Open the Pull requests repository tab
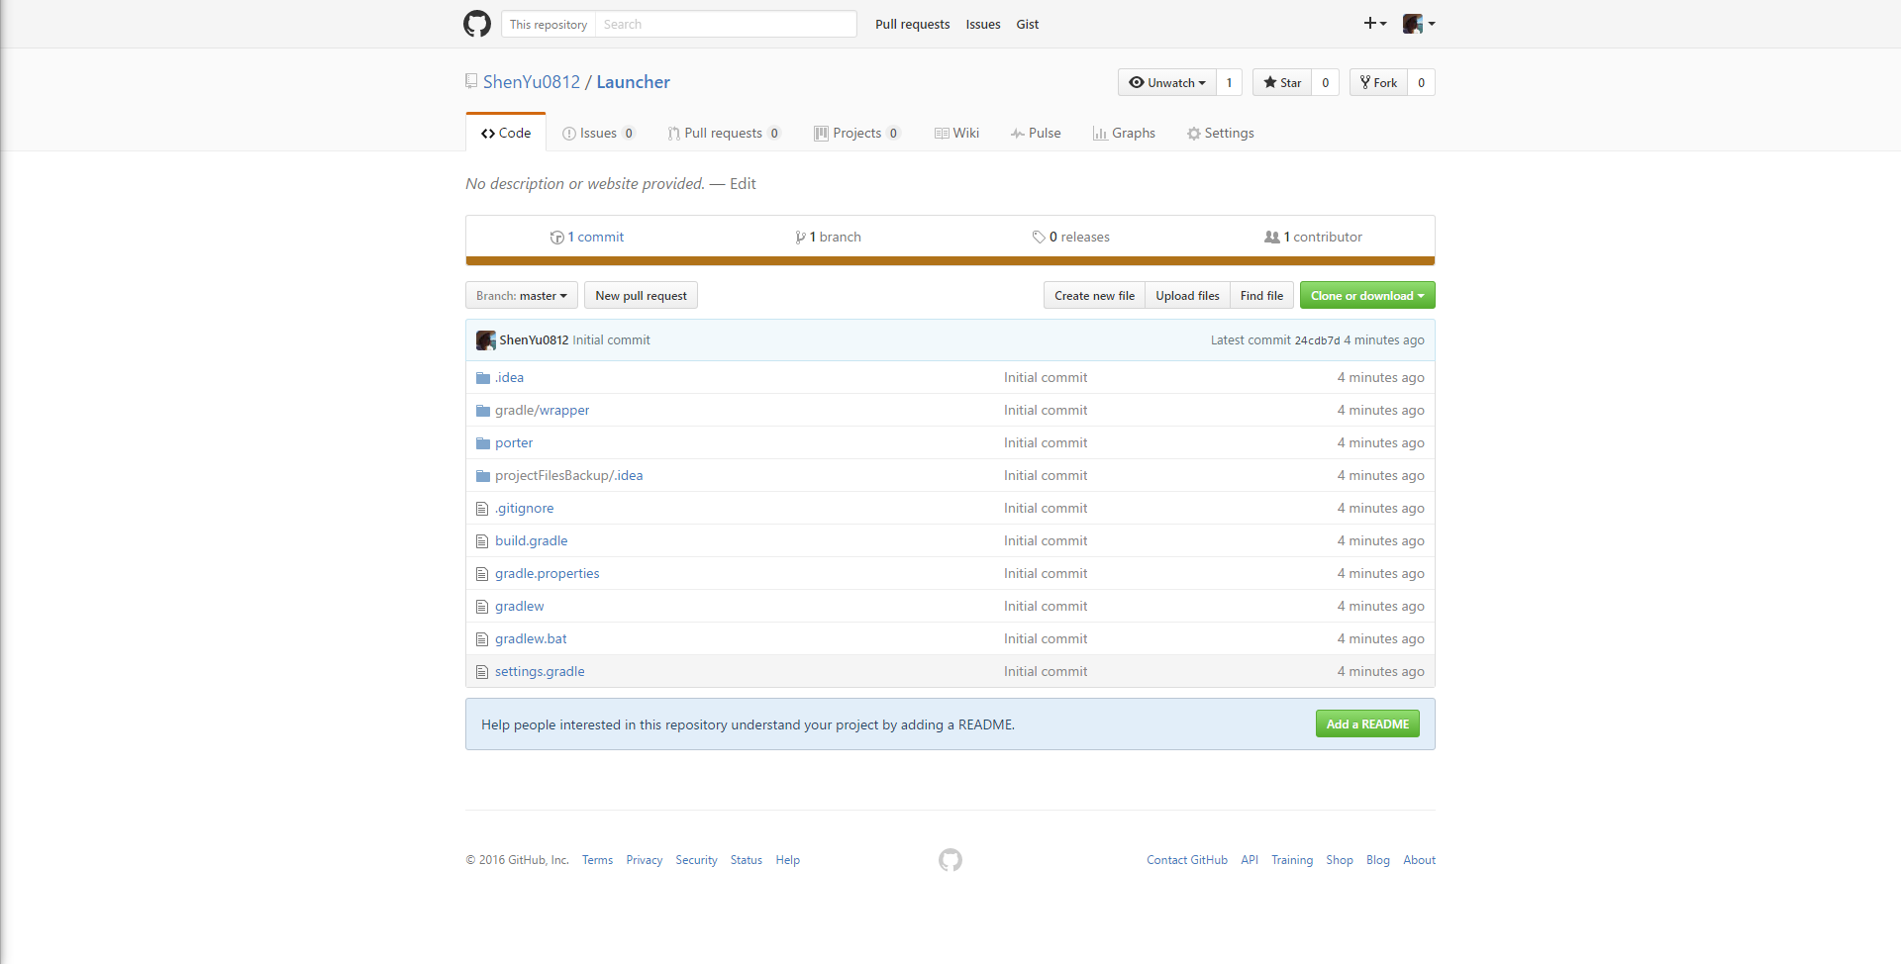The width and height of the screenshot is (1901, 964). (x=724, y=133)
